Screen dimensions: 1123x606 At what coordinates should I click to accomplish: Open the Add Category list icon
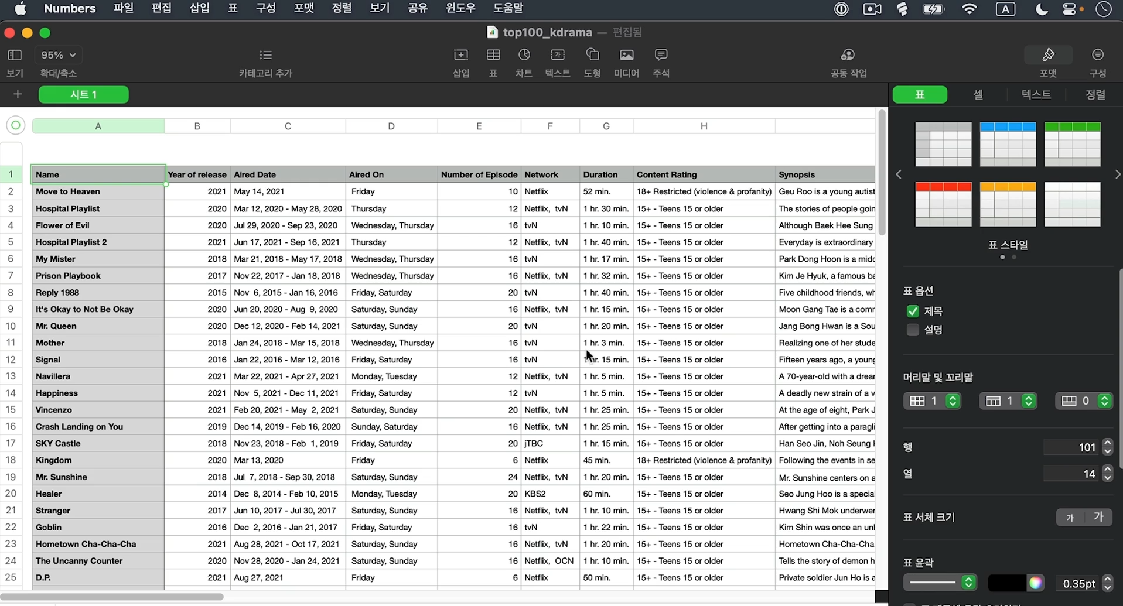point(265,55)
